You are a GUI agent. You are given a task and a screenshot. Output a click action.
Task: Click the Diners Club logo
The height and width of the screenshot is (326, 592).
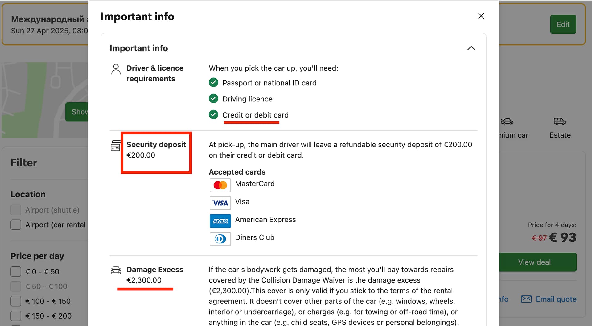[220, 239]
